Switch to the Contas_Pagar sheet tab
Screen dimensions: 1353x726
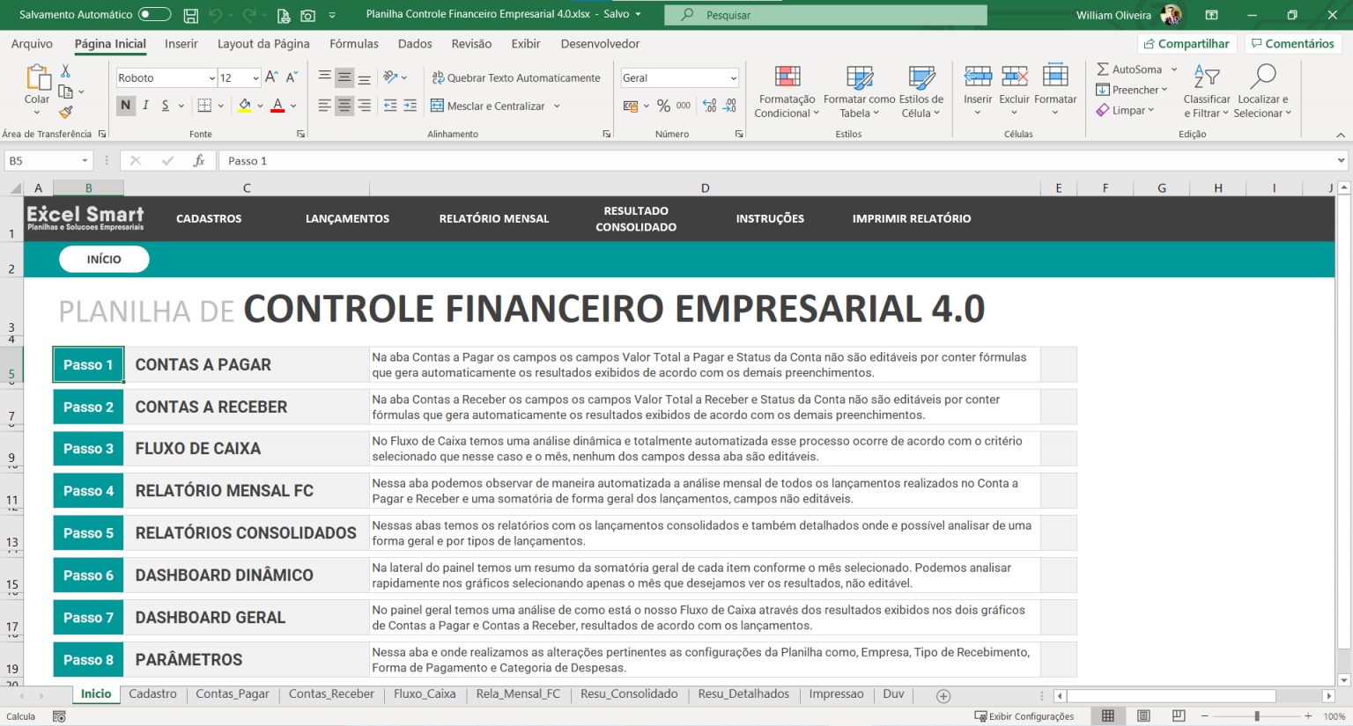point(233,694)
